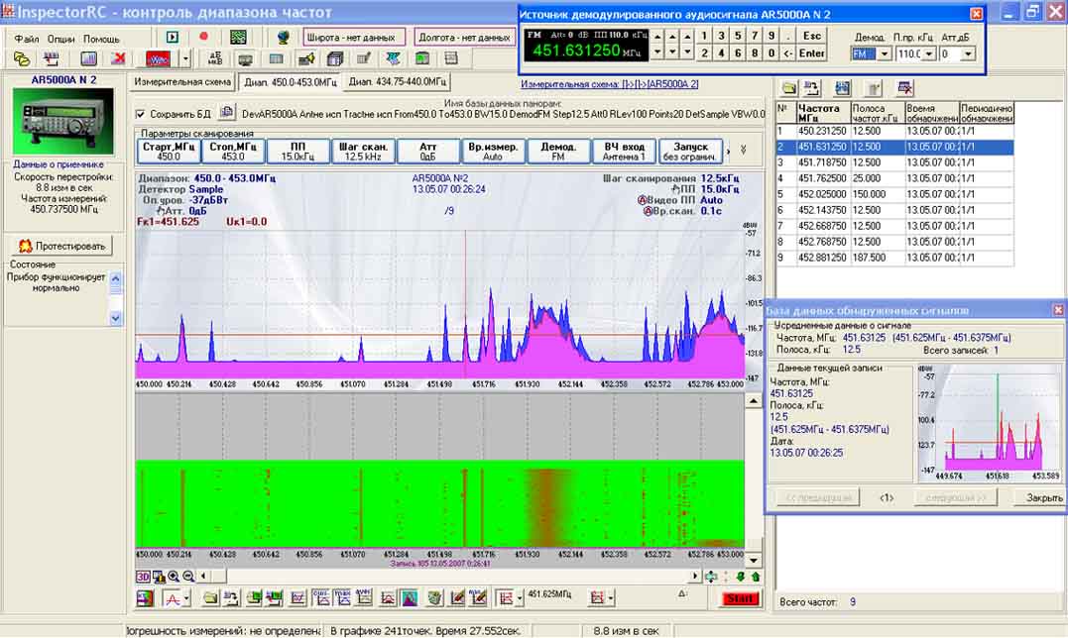
Task: Click the horizontal scrollbar below the waterfall
Action: (x=446, y=576)
